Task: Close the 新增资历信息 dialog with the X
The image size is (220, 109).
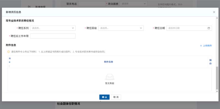Action: 214,12
